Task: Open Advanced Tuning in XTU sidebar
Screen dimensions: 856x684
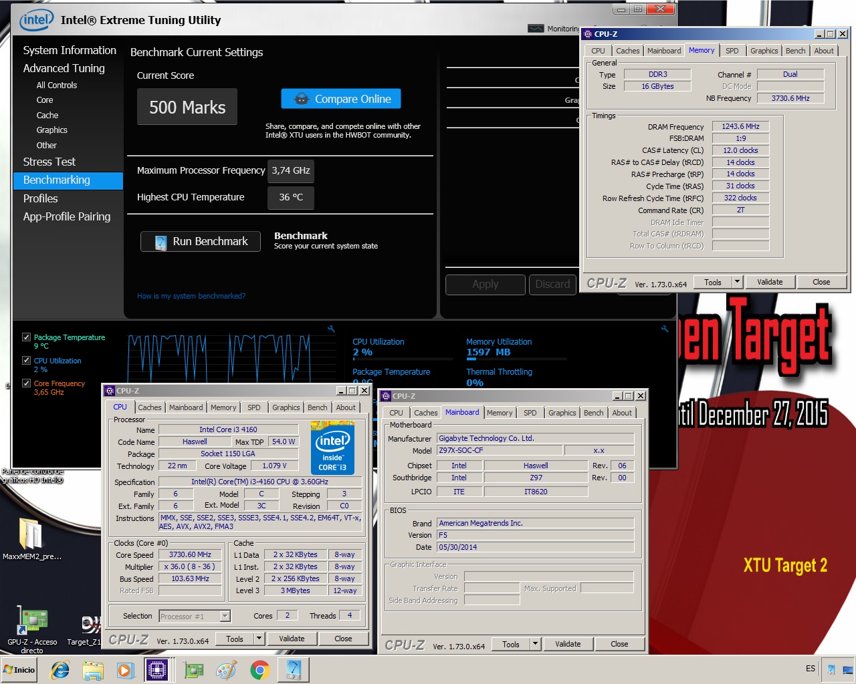Action: point(64,68)
